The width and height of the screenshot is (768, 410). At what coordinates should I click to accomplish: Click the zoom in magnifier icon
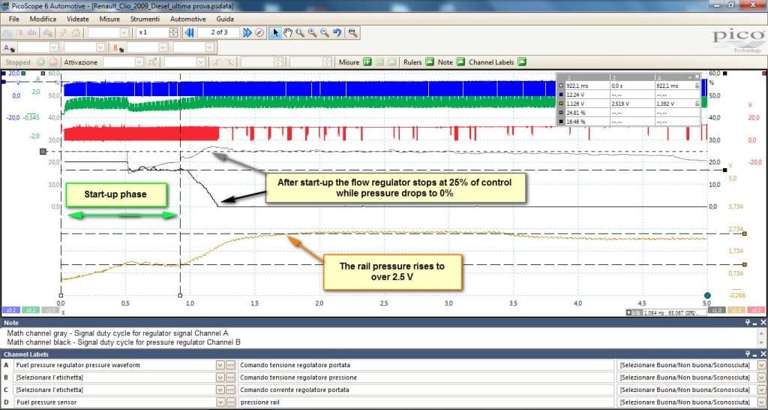click(313, 33)
